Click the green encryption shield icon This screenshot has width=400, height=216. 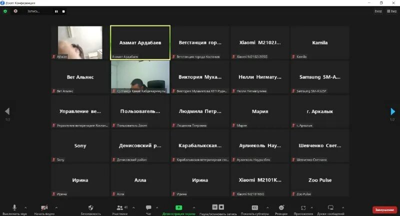point(5,11)
